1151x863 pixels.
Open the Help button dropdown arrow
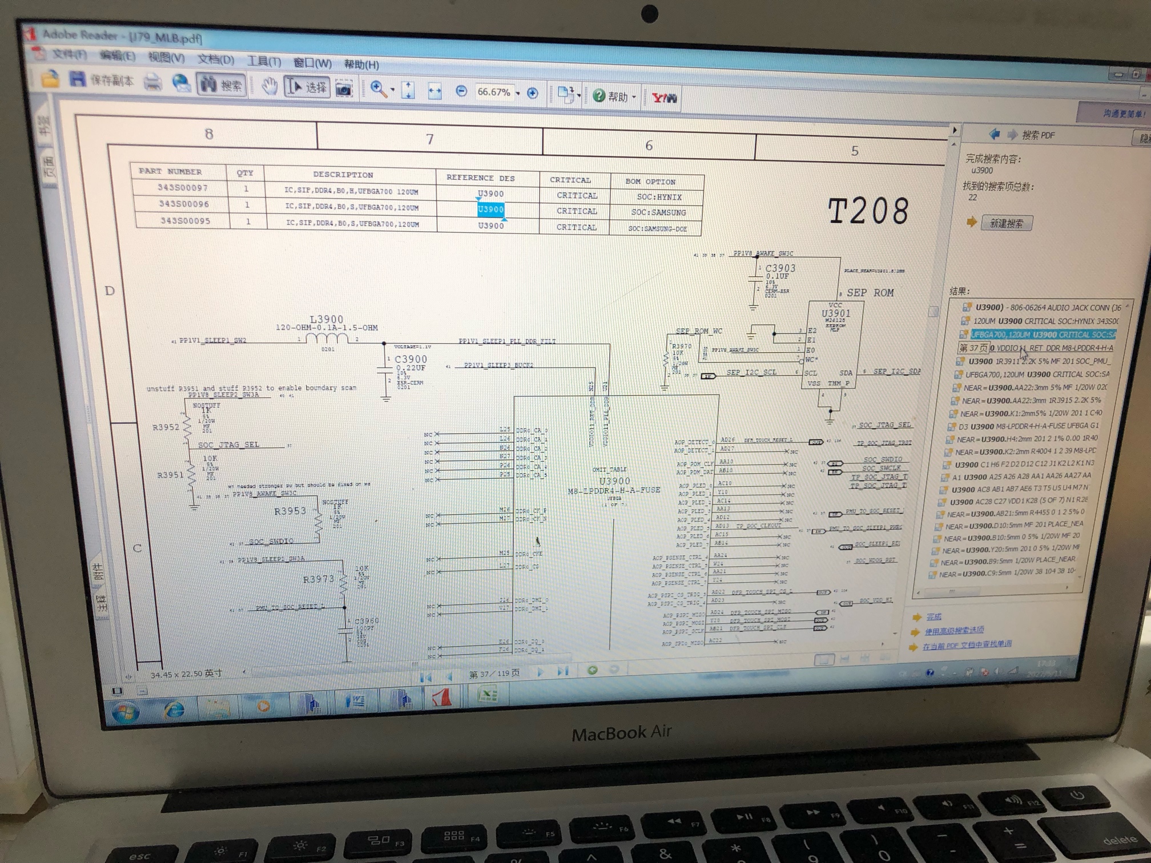634,97
